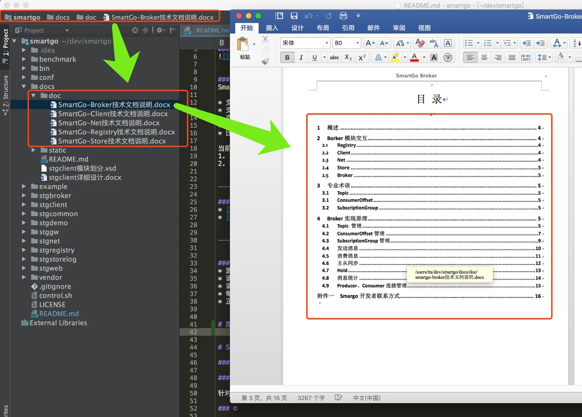This screenshot has width=582, height=417.
Task: Click the character shading A icon
Action: pyautogui.click(x=434, y=58)
